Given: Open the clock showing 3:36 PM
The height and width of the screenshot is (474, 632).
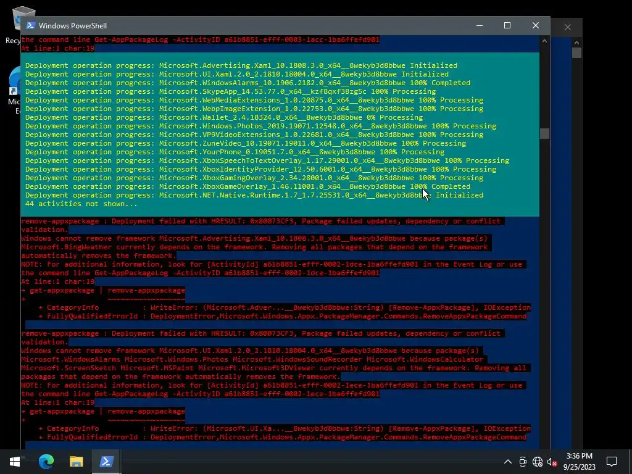Looking at the screenshot, I should [579, 462].
